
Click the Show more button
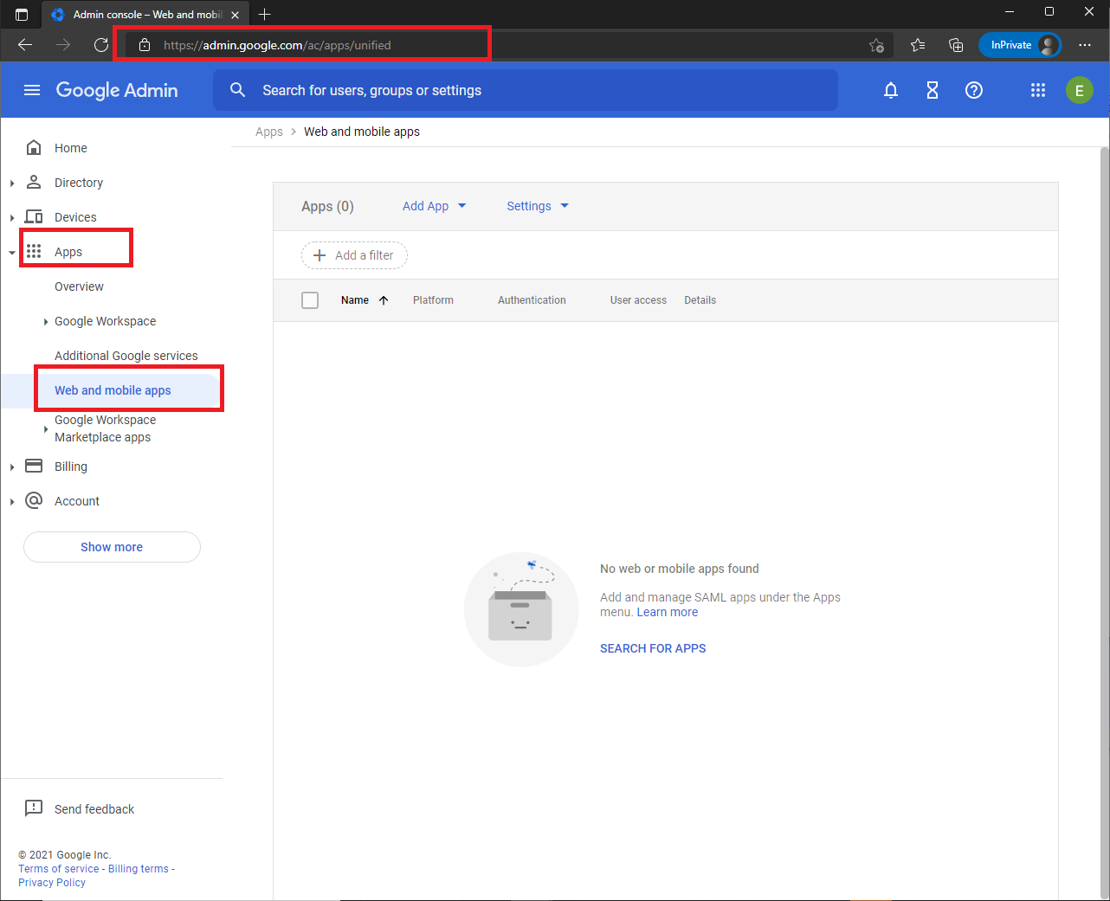pos(112,547)
